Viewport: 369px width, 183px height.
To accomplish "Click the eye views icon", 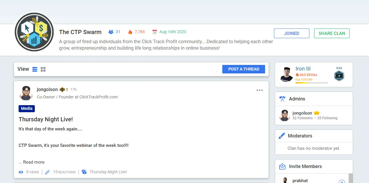I will click(x=21, y=172).
